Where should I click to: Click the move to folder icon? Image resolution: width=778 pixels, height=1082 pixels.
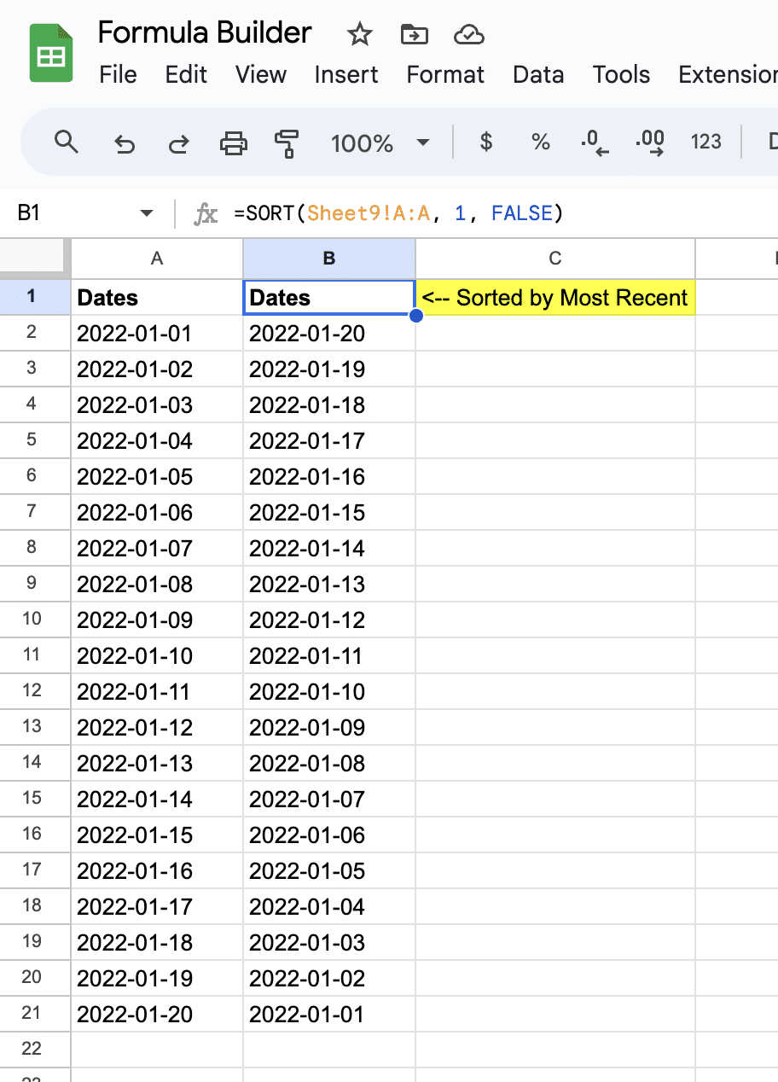(414, 35)
